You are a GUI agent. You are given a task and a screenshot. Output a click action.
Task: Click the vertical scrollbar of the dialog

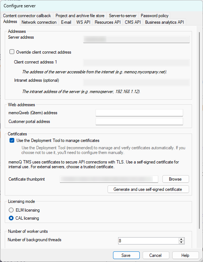tap(199, 130)
